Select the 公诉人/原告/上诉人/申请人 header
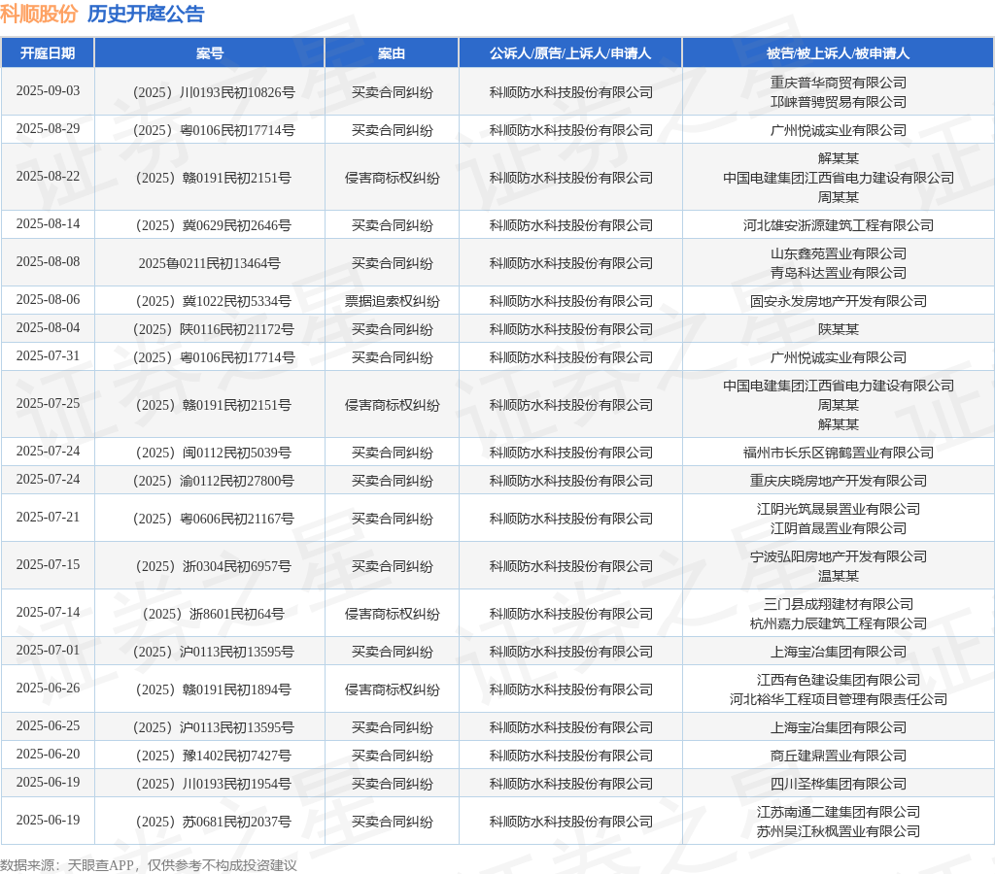 (570, 53)
